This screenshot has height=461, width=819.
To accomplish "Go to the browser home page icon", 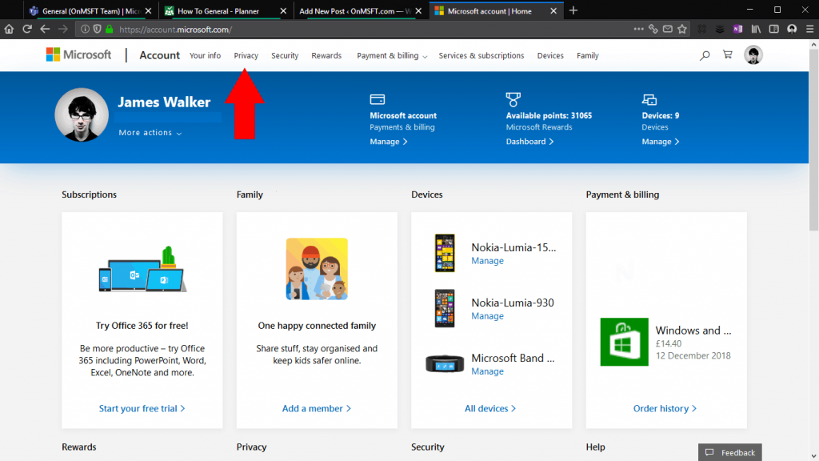I will (x=9, y=30).
